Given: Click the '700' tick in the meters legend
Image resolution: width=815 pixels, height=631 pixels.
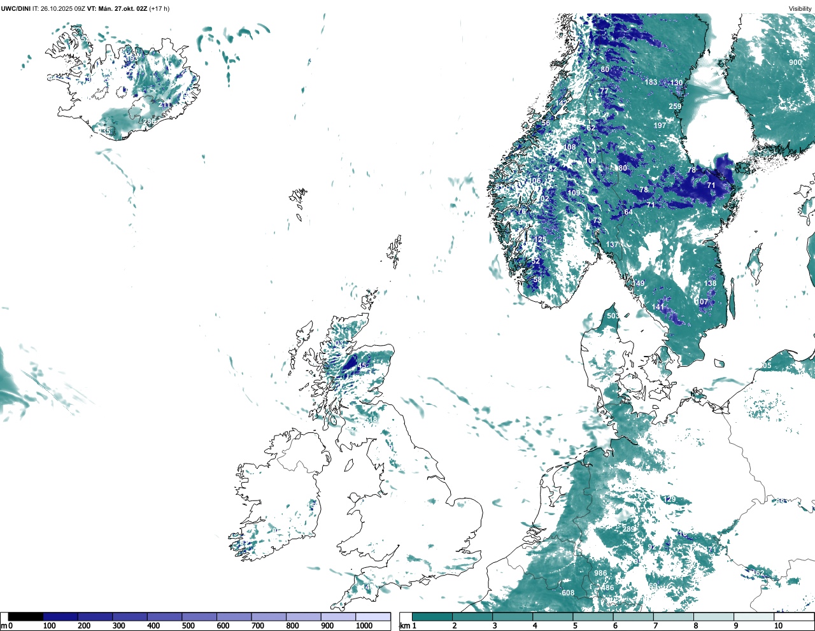Looking at the screenshot, I should coord(257,626).
